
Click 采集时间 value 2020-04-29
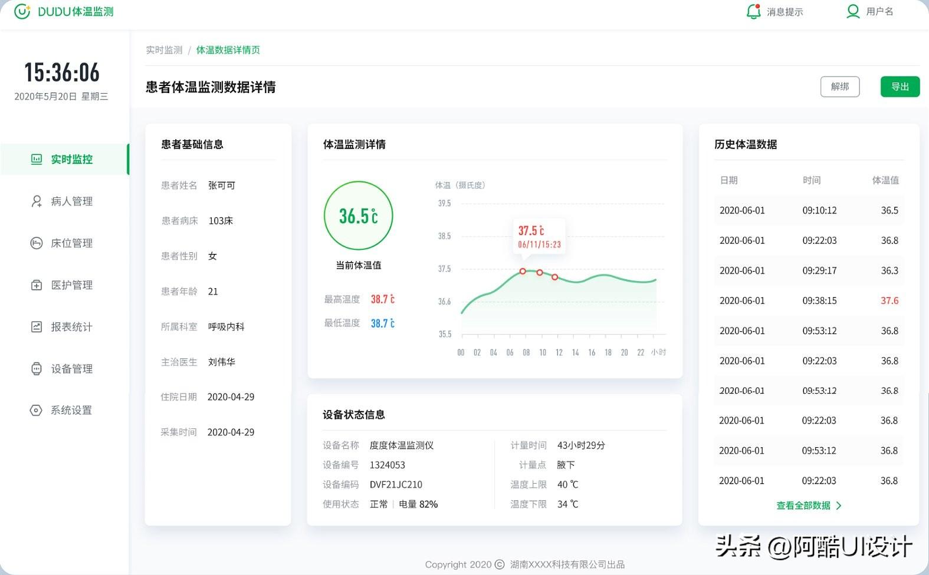pyautogui.click(x=231, y=432)
